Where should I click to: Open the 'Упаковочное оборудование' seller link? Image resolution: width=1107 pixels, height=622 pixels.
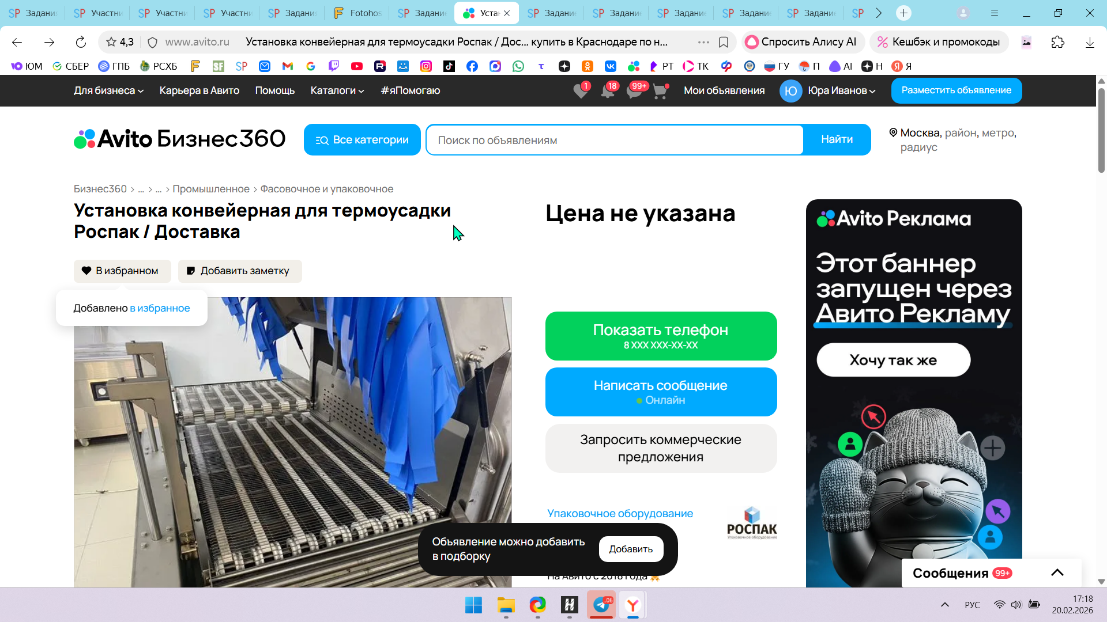click(620, 513)
